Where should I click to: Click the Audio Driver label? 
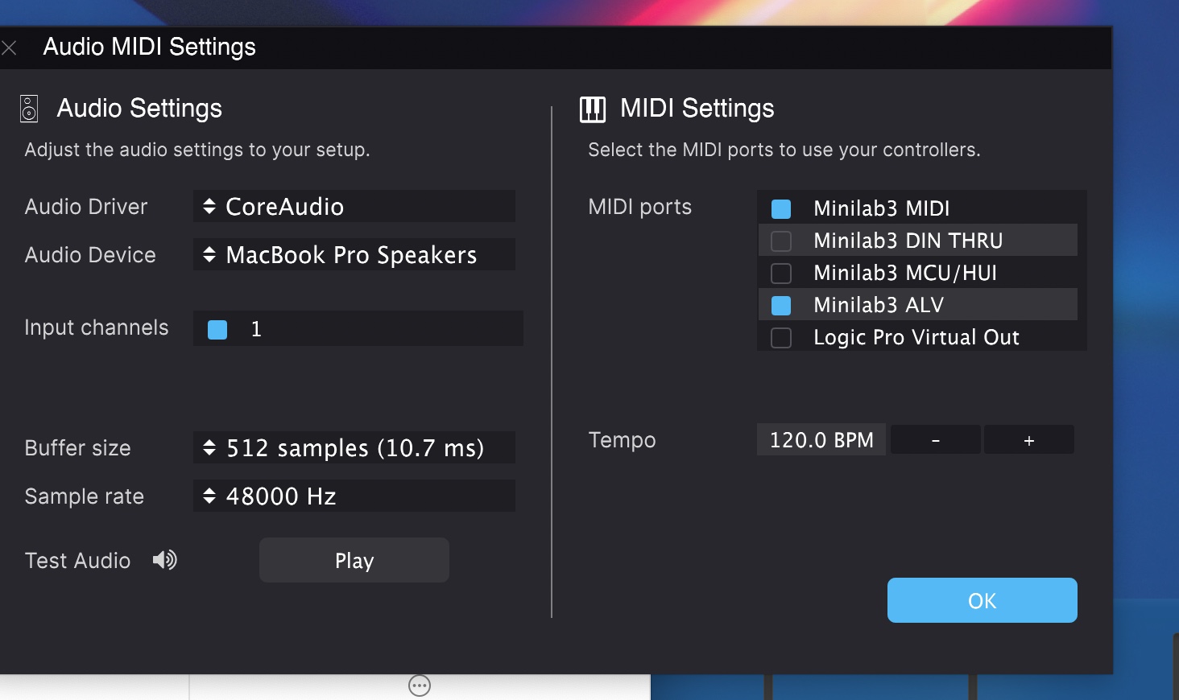coord(86,207)
